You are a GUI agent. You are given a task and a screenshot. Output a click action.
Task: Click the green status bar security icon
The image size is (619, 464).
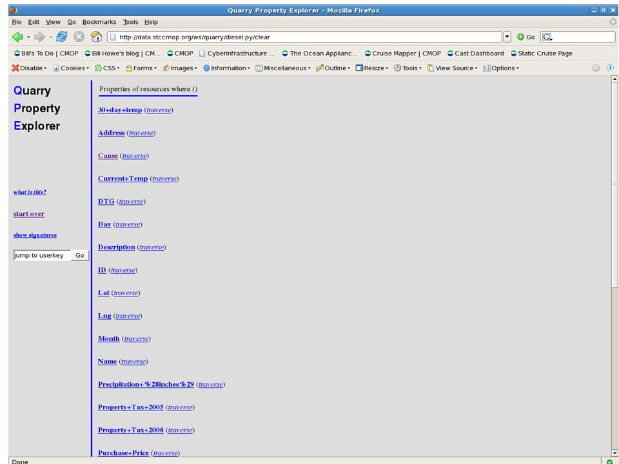click(x=609, y=461)
